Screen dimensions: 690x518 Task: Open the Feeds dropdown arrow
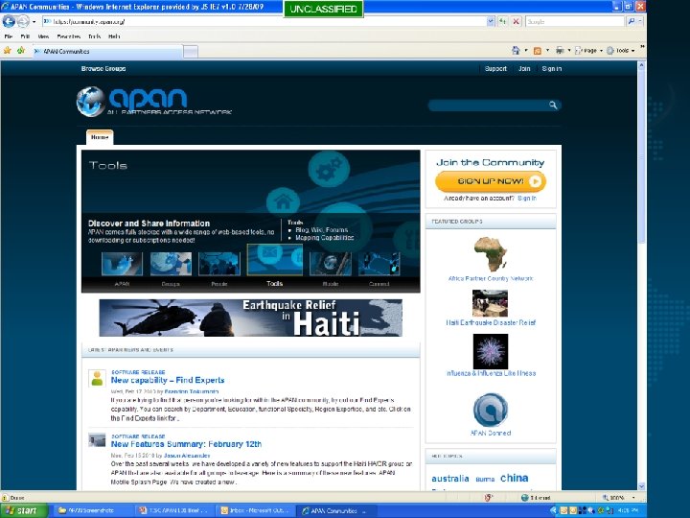pyautogui.click(x=547, y=51)
